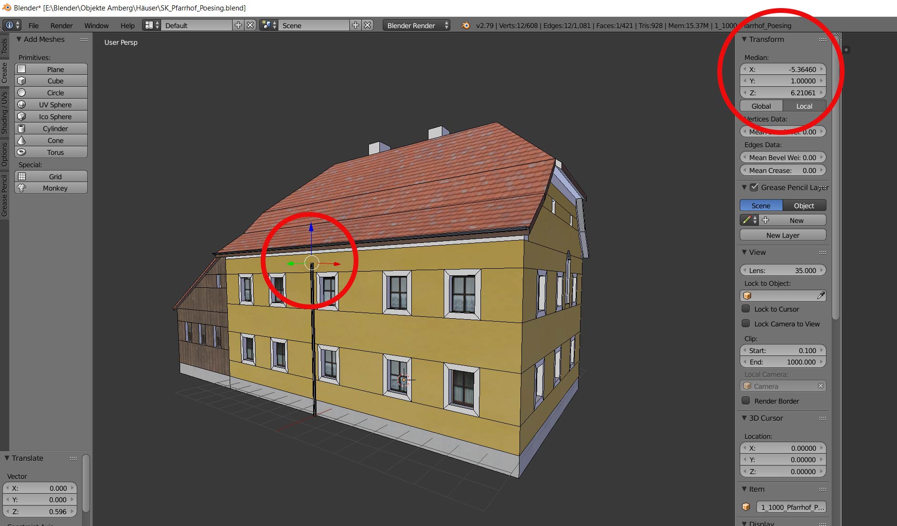Add an Ico Sphere primitive
This screenshot has height=526, width=897.
[x=51, y=117]
